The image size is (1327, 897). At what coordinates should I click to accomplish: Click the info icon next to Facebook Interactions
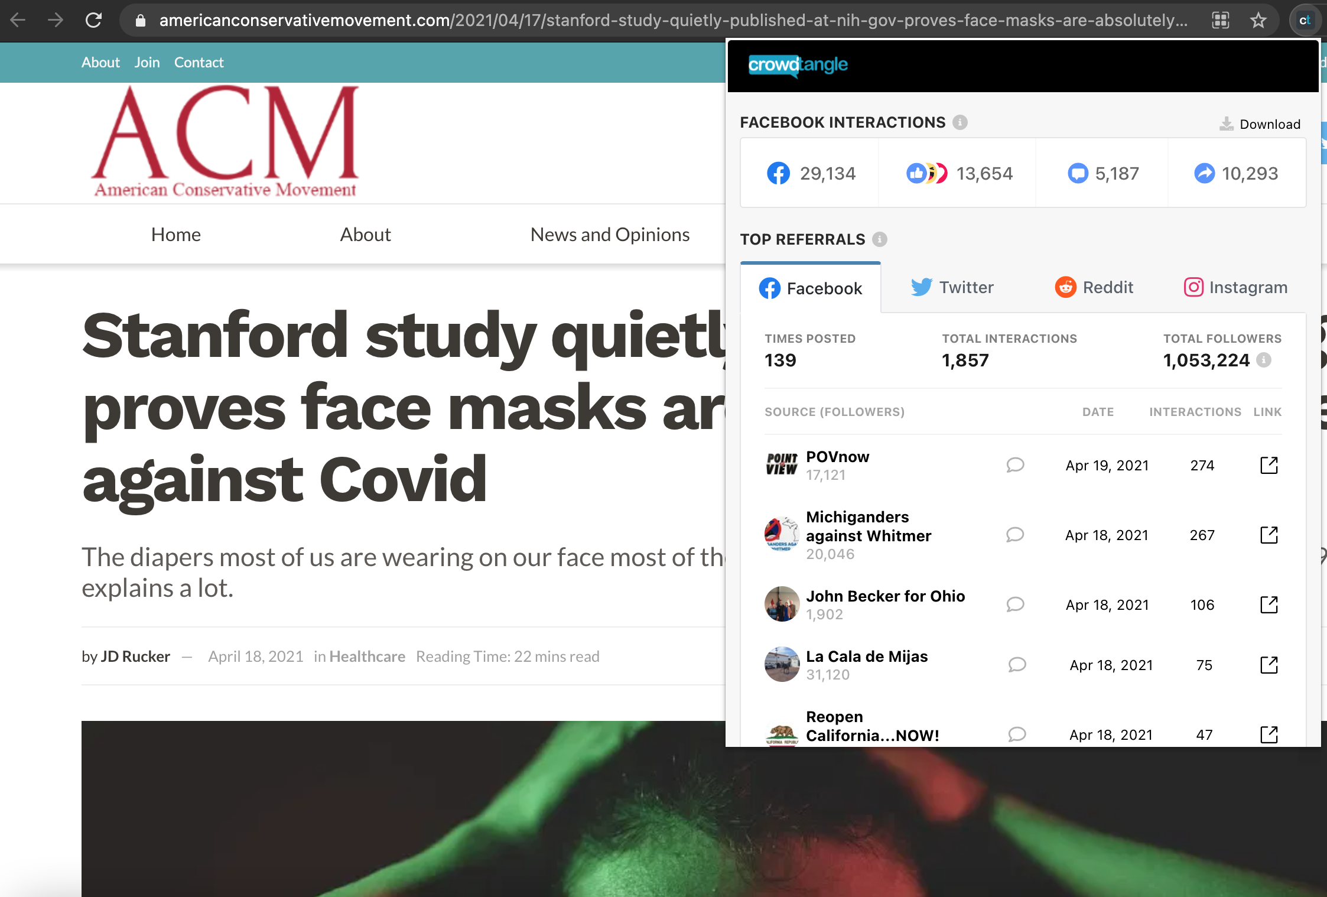click(960, 122)
